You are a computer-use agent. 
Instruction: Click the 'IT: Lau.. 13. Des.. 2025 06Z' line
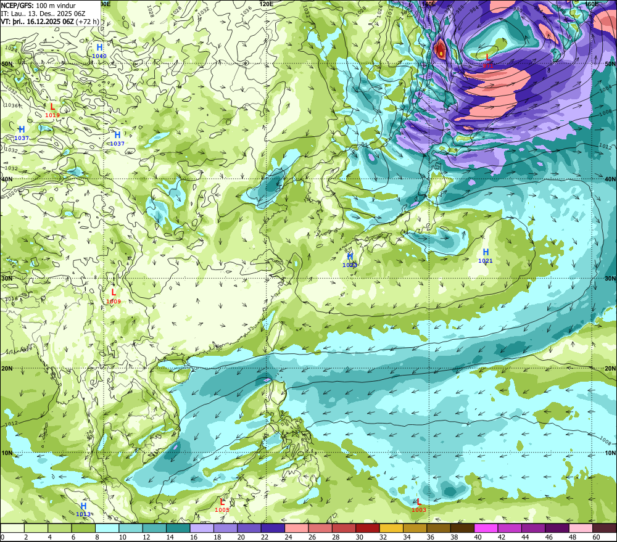pos(43,14)
